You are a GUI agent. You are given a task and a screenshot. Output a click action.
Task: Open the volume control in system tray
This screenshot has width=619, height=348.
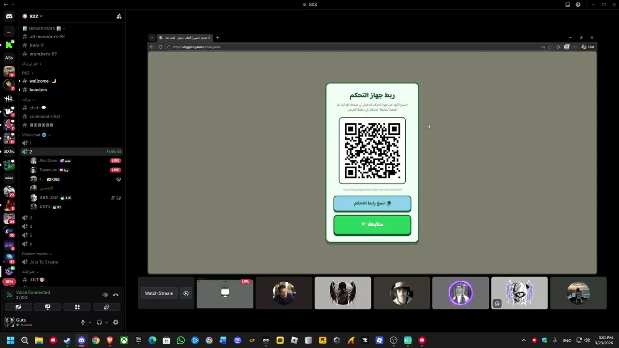tap(588, 340)
